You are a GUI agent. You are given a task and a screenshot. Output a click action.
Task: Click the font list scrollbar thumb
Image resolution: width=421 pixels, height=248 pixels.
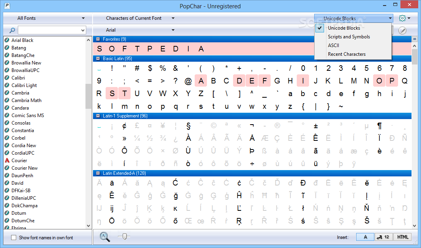88,96
